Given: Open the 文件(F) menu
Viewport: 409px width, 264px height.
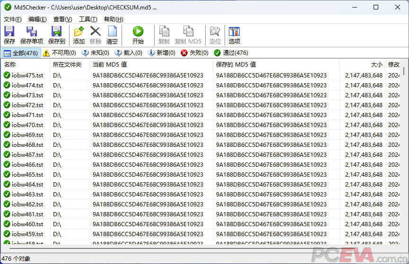Looking at the screenshot, I should click(x=13, y=19).
